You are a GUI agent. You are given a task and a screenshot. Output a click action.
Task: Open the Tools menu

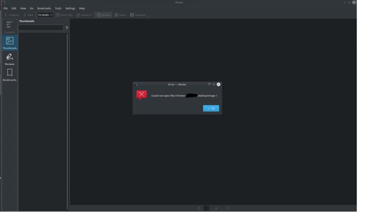[x=58, y=8]
